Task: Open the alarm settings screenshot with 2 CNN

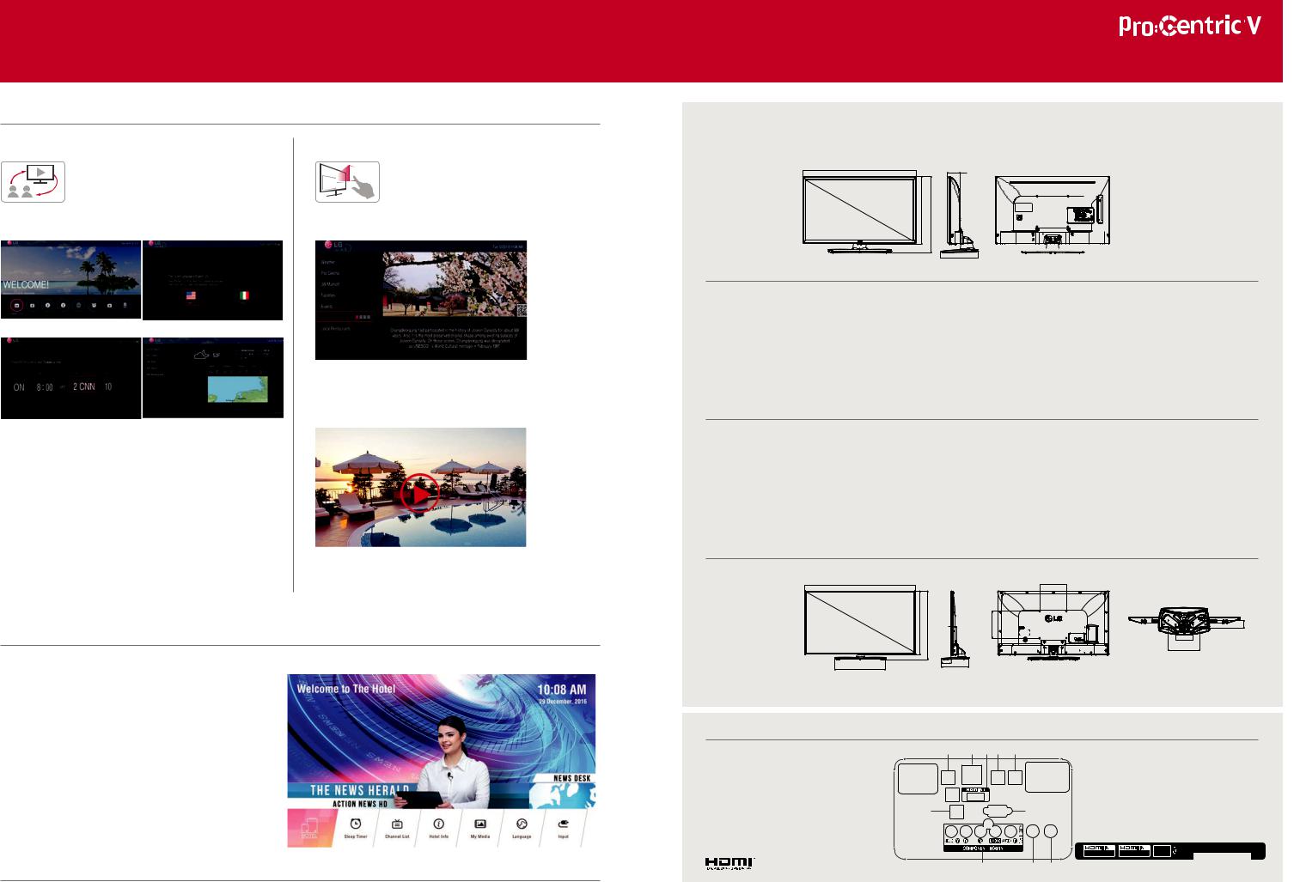Action: 70,378
